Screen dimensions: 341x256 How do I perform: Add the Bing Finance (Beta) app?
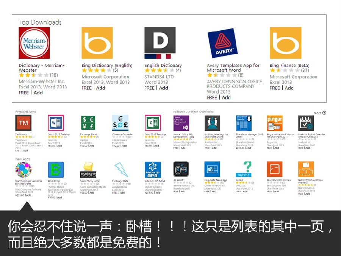pyautogui.click(x=289, y=88)
